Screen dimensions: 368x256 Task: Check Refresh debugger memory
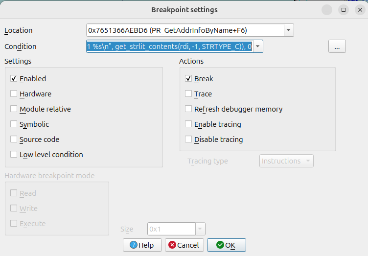pos(188,109)
